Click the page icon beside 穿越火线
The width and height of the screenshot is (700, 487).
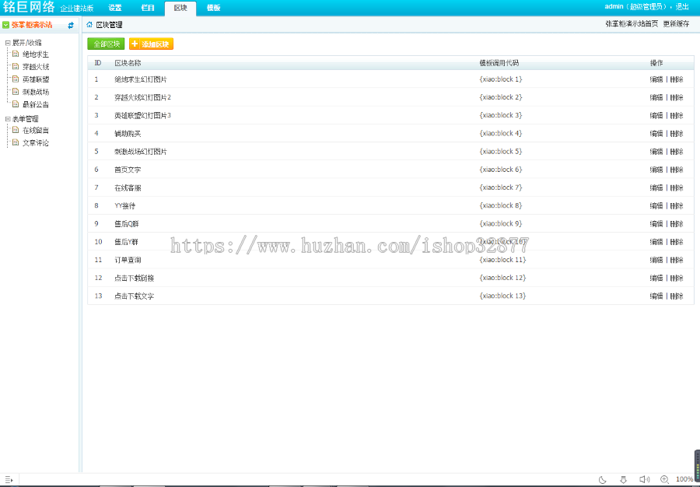pyautogui.click(x=16, y=66)
